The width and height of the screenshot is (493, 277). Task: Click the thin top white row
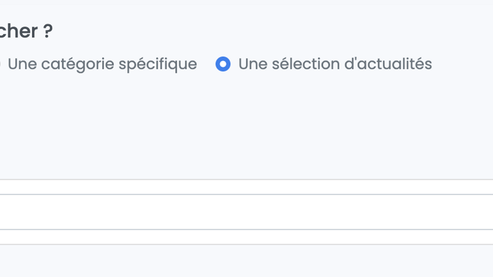pos(246,187)
